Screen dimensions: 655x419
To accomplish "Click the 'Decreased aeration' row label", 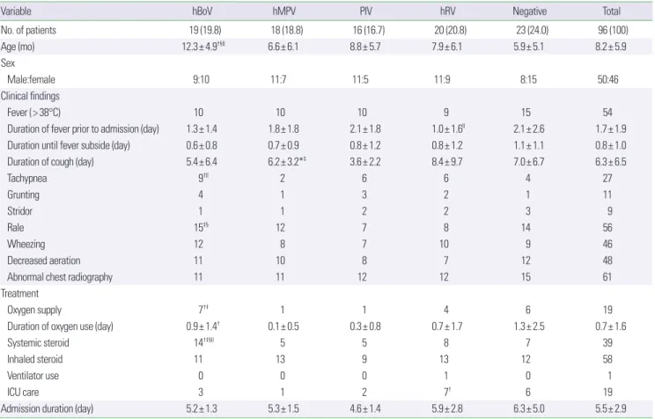I will point(43,261).
